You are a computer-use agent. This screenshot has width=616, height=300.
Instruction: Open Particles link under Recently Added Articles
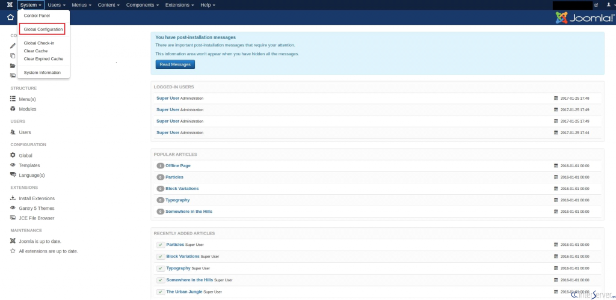[175, 245]
